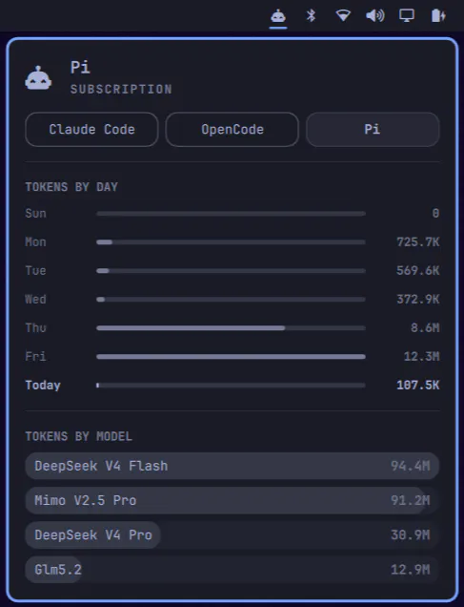Switch to the OpenCode tab
This screenshot has width=464, height=607.
[232, 129]
